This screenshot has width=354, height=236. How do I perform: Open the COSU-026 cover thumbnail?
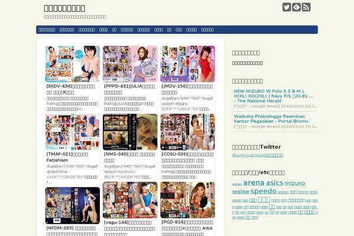[x=188, y=132]
